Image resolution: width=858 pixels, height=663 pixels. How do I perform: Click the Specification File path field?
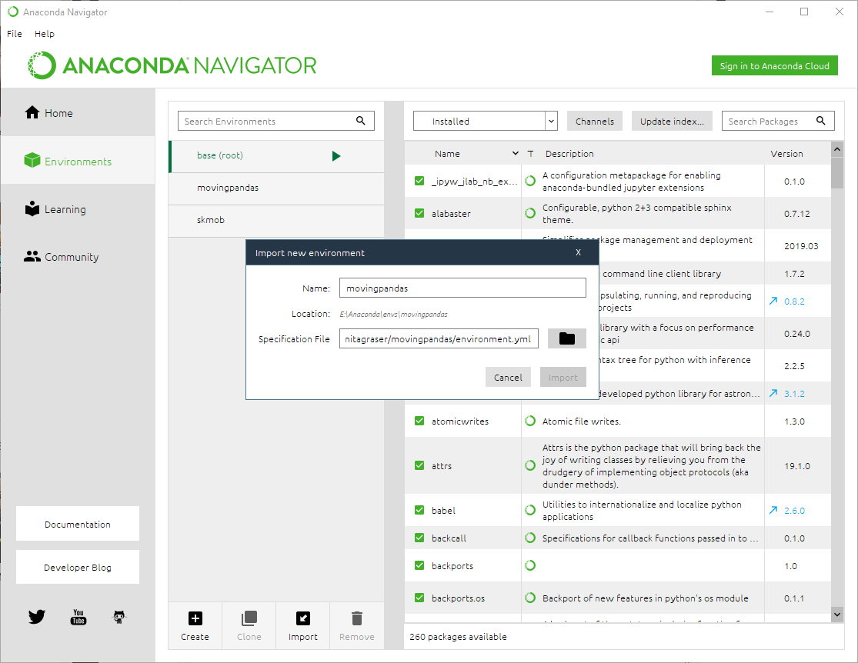pos(439,338)
